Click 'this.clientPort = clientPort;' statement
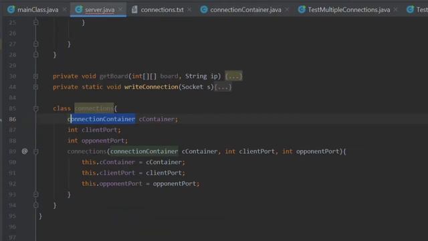 coord(133,173)
